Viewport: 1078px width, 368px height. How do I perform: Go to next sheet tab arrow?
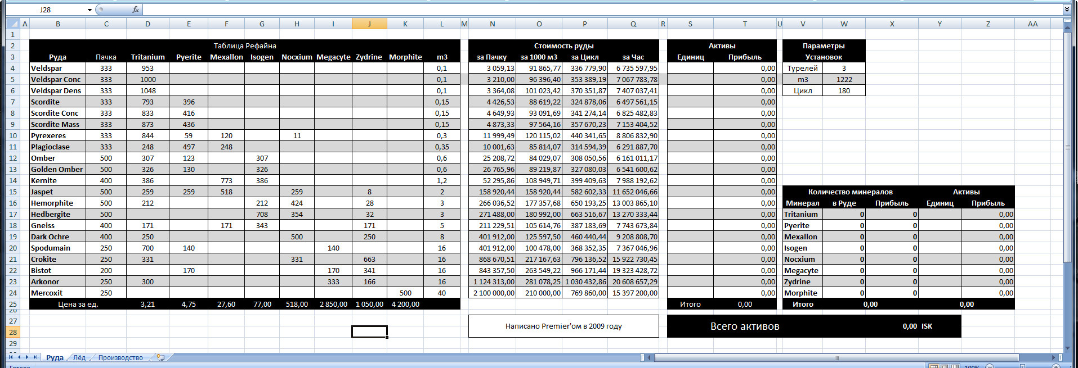point(26,357)
